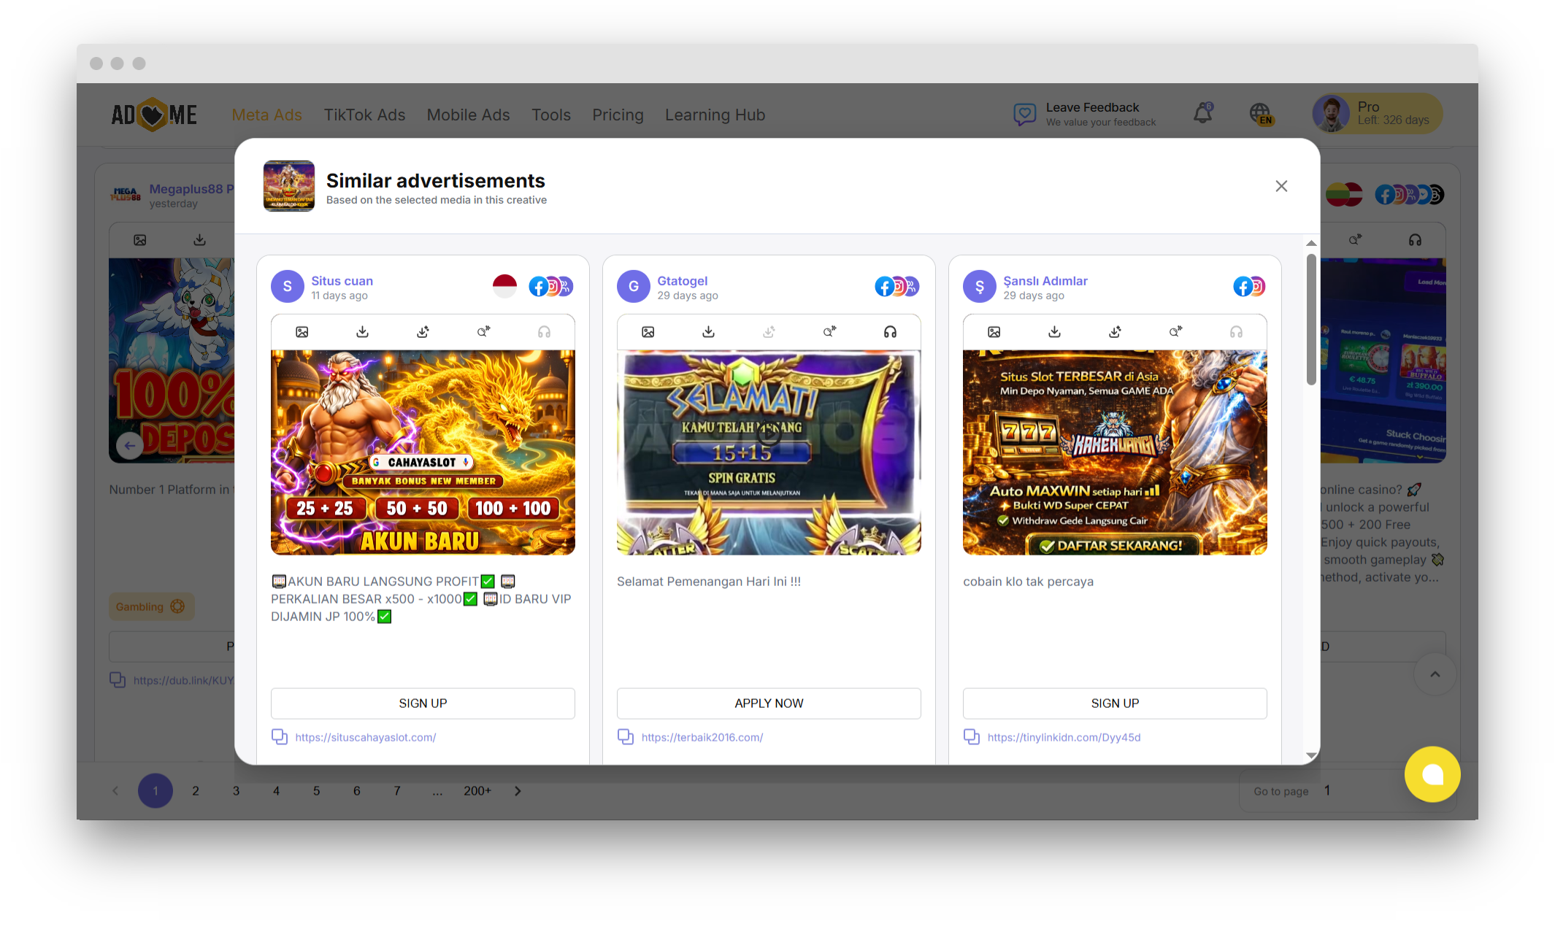Open Pro account profile menu
The width and height of the screenshot is (1555, 929).
1377,113
